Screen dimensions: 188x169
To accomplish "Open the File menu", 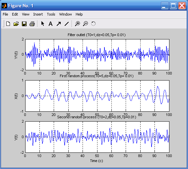I will 5,14.
